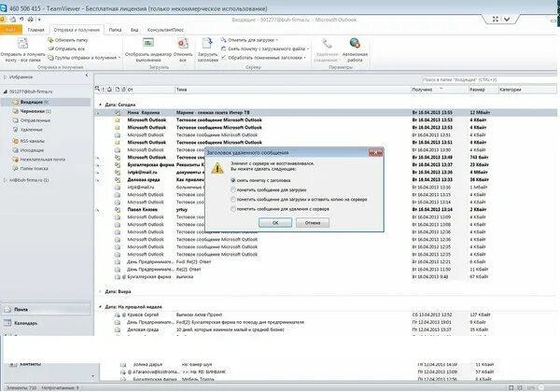The height and width of the screenshot is (392, 560).
Task: Open Группы отправки и получения dropdown
Action: pos(84,58)
